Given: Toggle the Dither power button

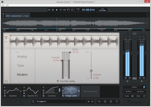Looking at the screenshot, I should [144, 96].
